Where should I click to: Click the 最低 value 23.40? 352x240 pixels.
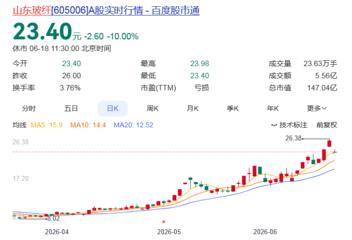200,75
